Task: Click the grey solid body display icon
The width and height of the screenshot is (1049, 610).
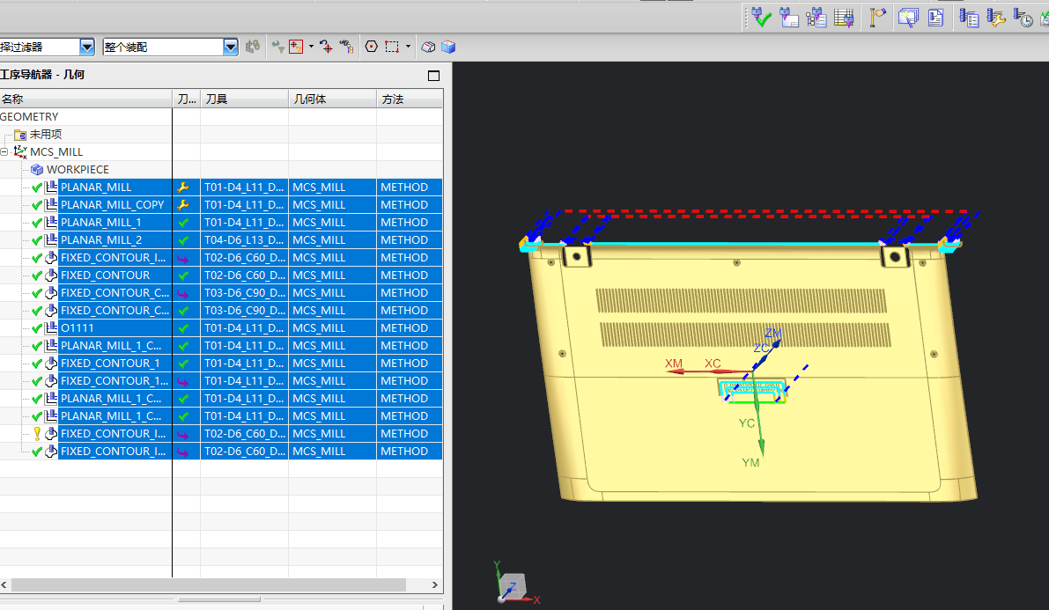Action: [428, 46]
